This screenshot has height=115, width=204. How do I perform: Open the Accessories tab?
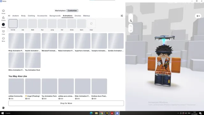tap(42, 16)
